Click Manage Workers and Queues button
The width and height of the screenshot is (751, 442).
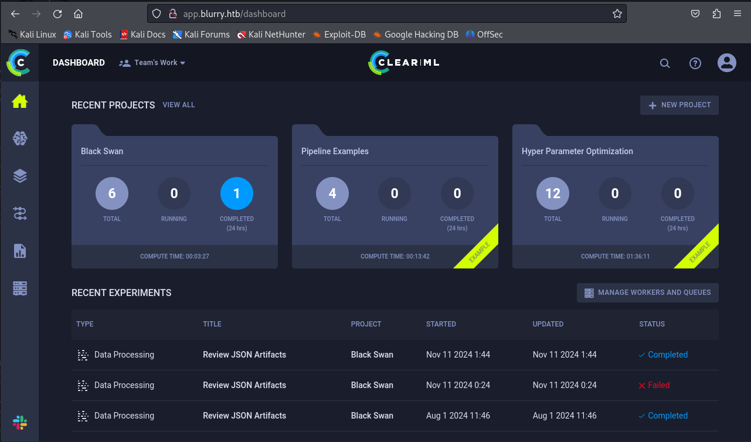pos(647,293)
